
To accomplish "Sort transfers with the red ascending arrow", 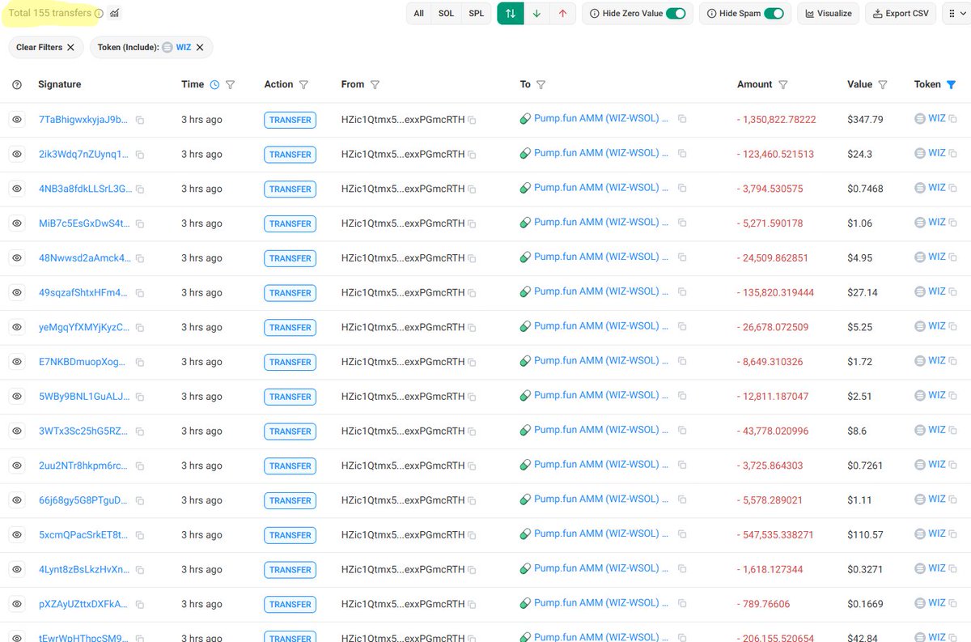I will (564, 14).
